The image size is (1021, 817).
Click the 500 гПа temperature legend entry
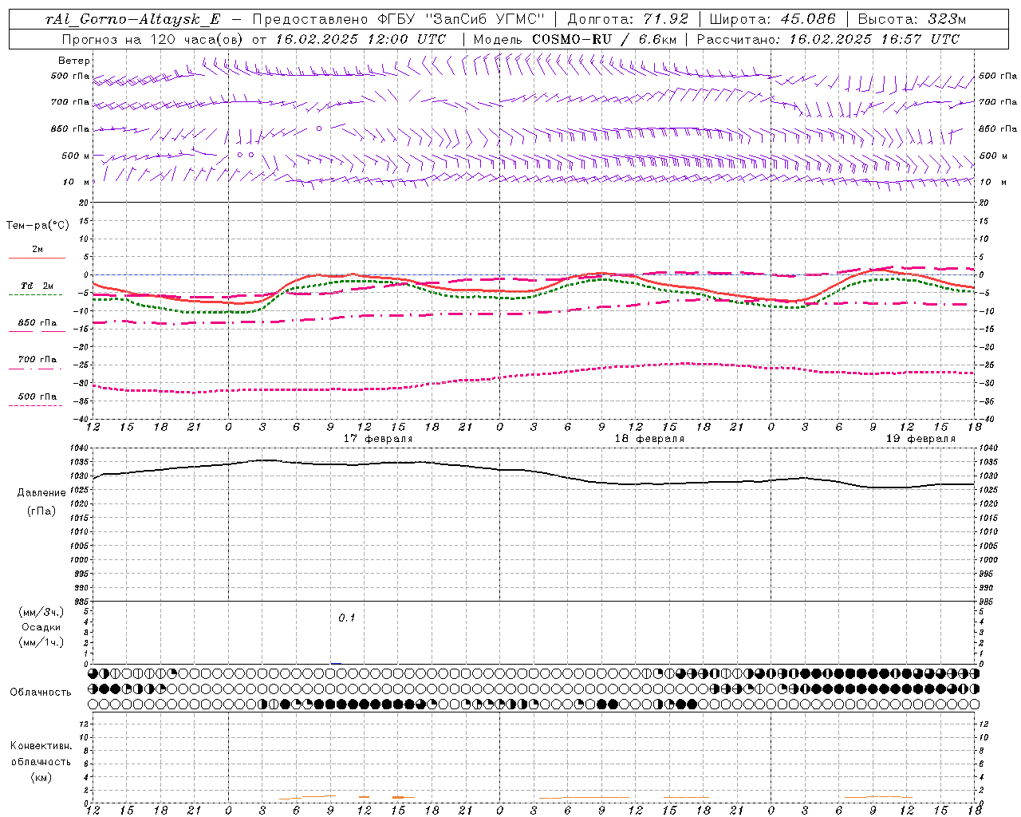point(37,397)
